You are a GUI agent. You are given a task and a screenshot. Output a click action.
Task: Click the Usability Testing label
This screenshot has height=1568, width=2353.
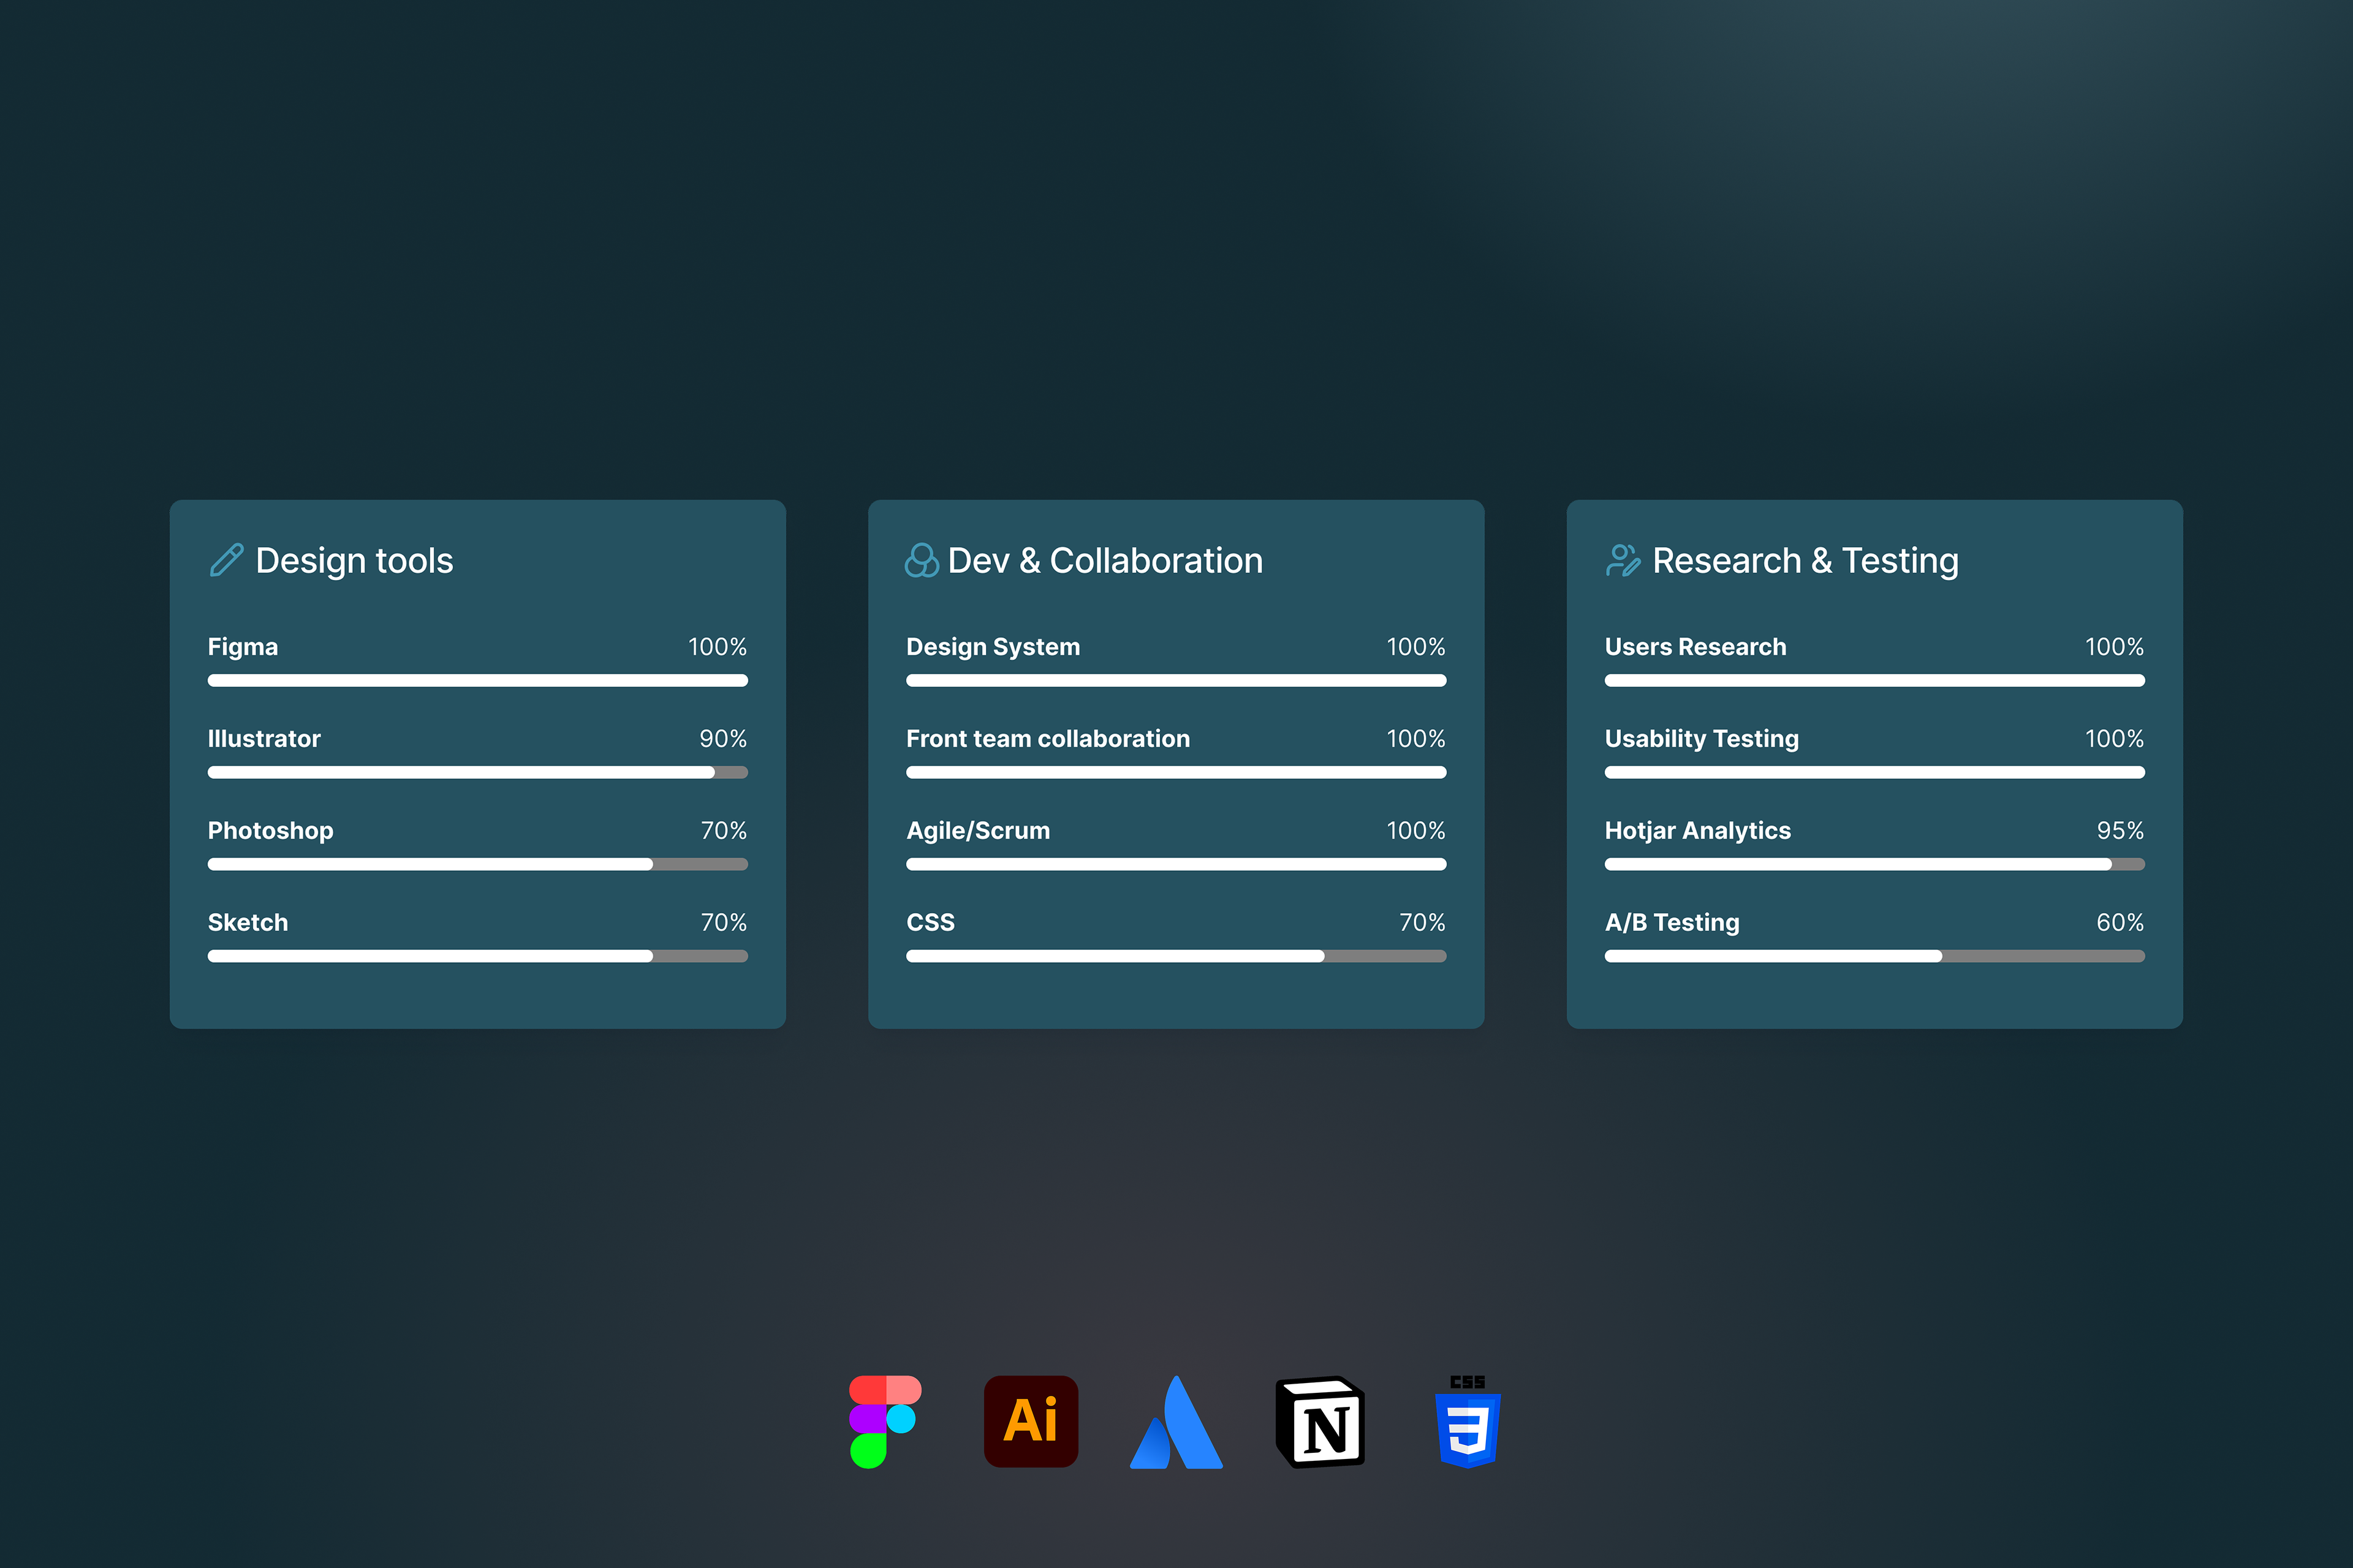tap(1701, 739)
